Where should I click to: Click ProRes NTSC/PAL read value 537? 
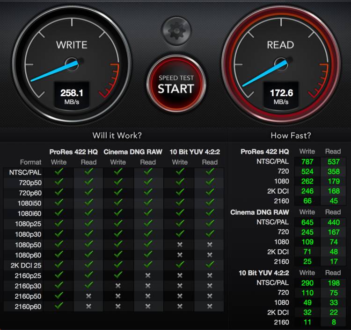[334, 161]
